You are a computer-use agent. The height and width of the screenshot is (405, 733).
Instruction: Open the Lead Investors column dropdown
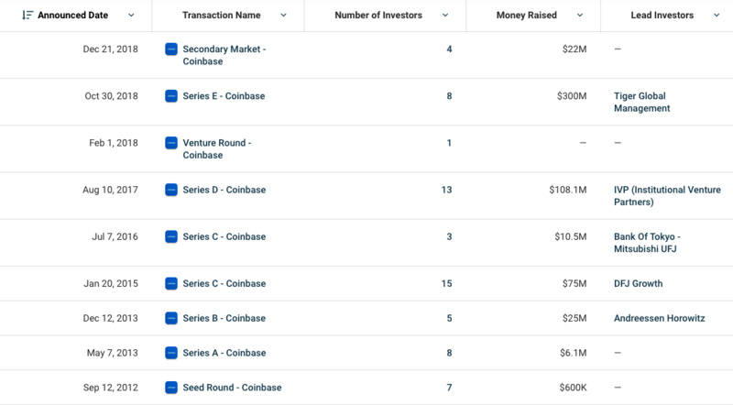tap(717, 16)
